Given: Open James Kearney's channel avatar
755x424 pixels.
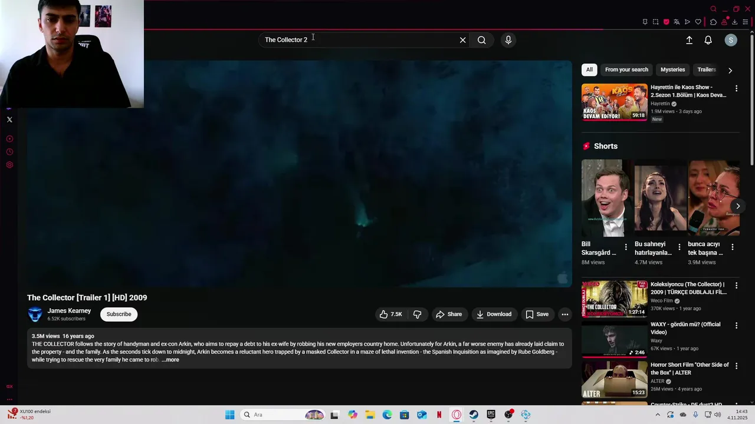Looking at the screenshot, I should coord(35,314).
